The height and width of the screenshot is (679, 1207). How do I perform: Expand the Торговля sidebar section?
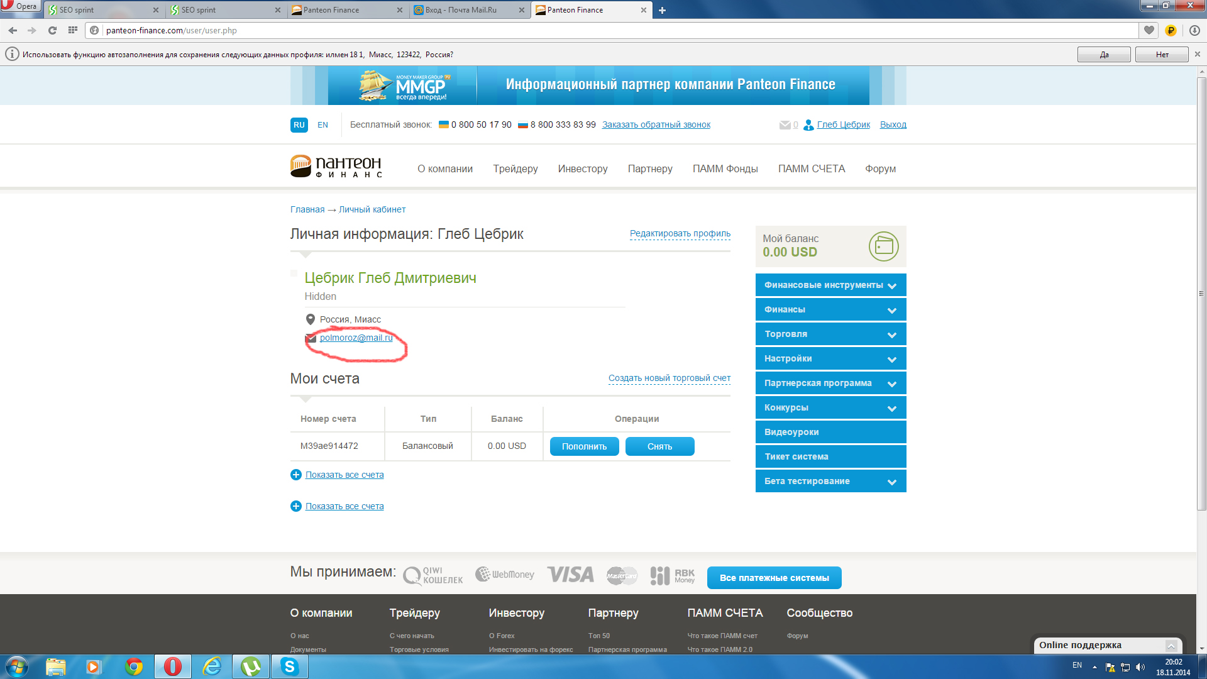830,334
